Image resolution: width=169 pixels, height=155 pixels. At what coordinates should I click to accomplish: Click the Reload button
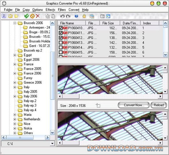coord(159,105)
